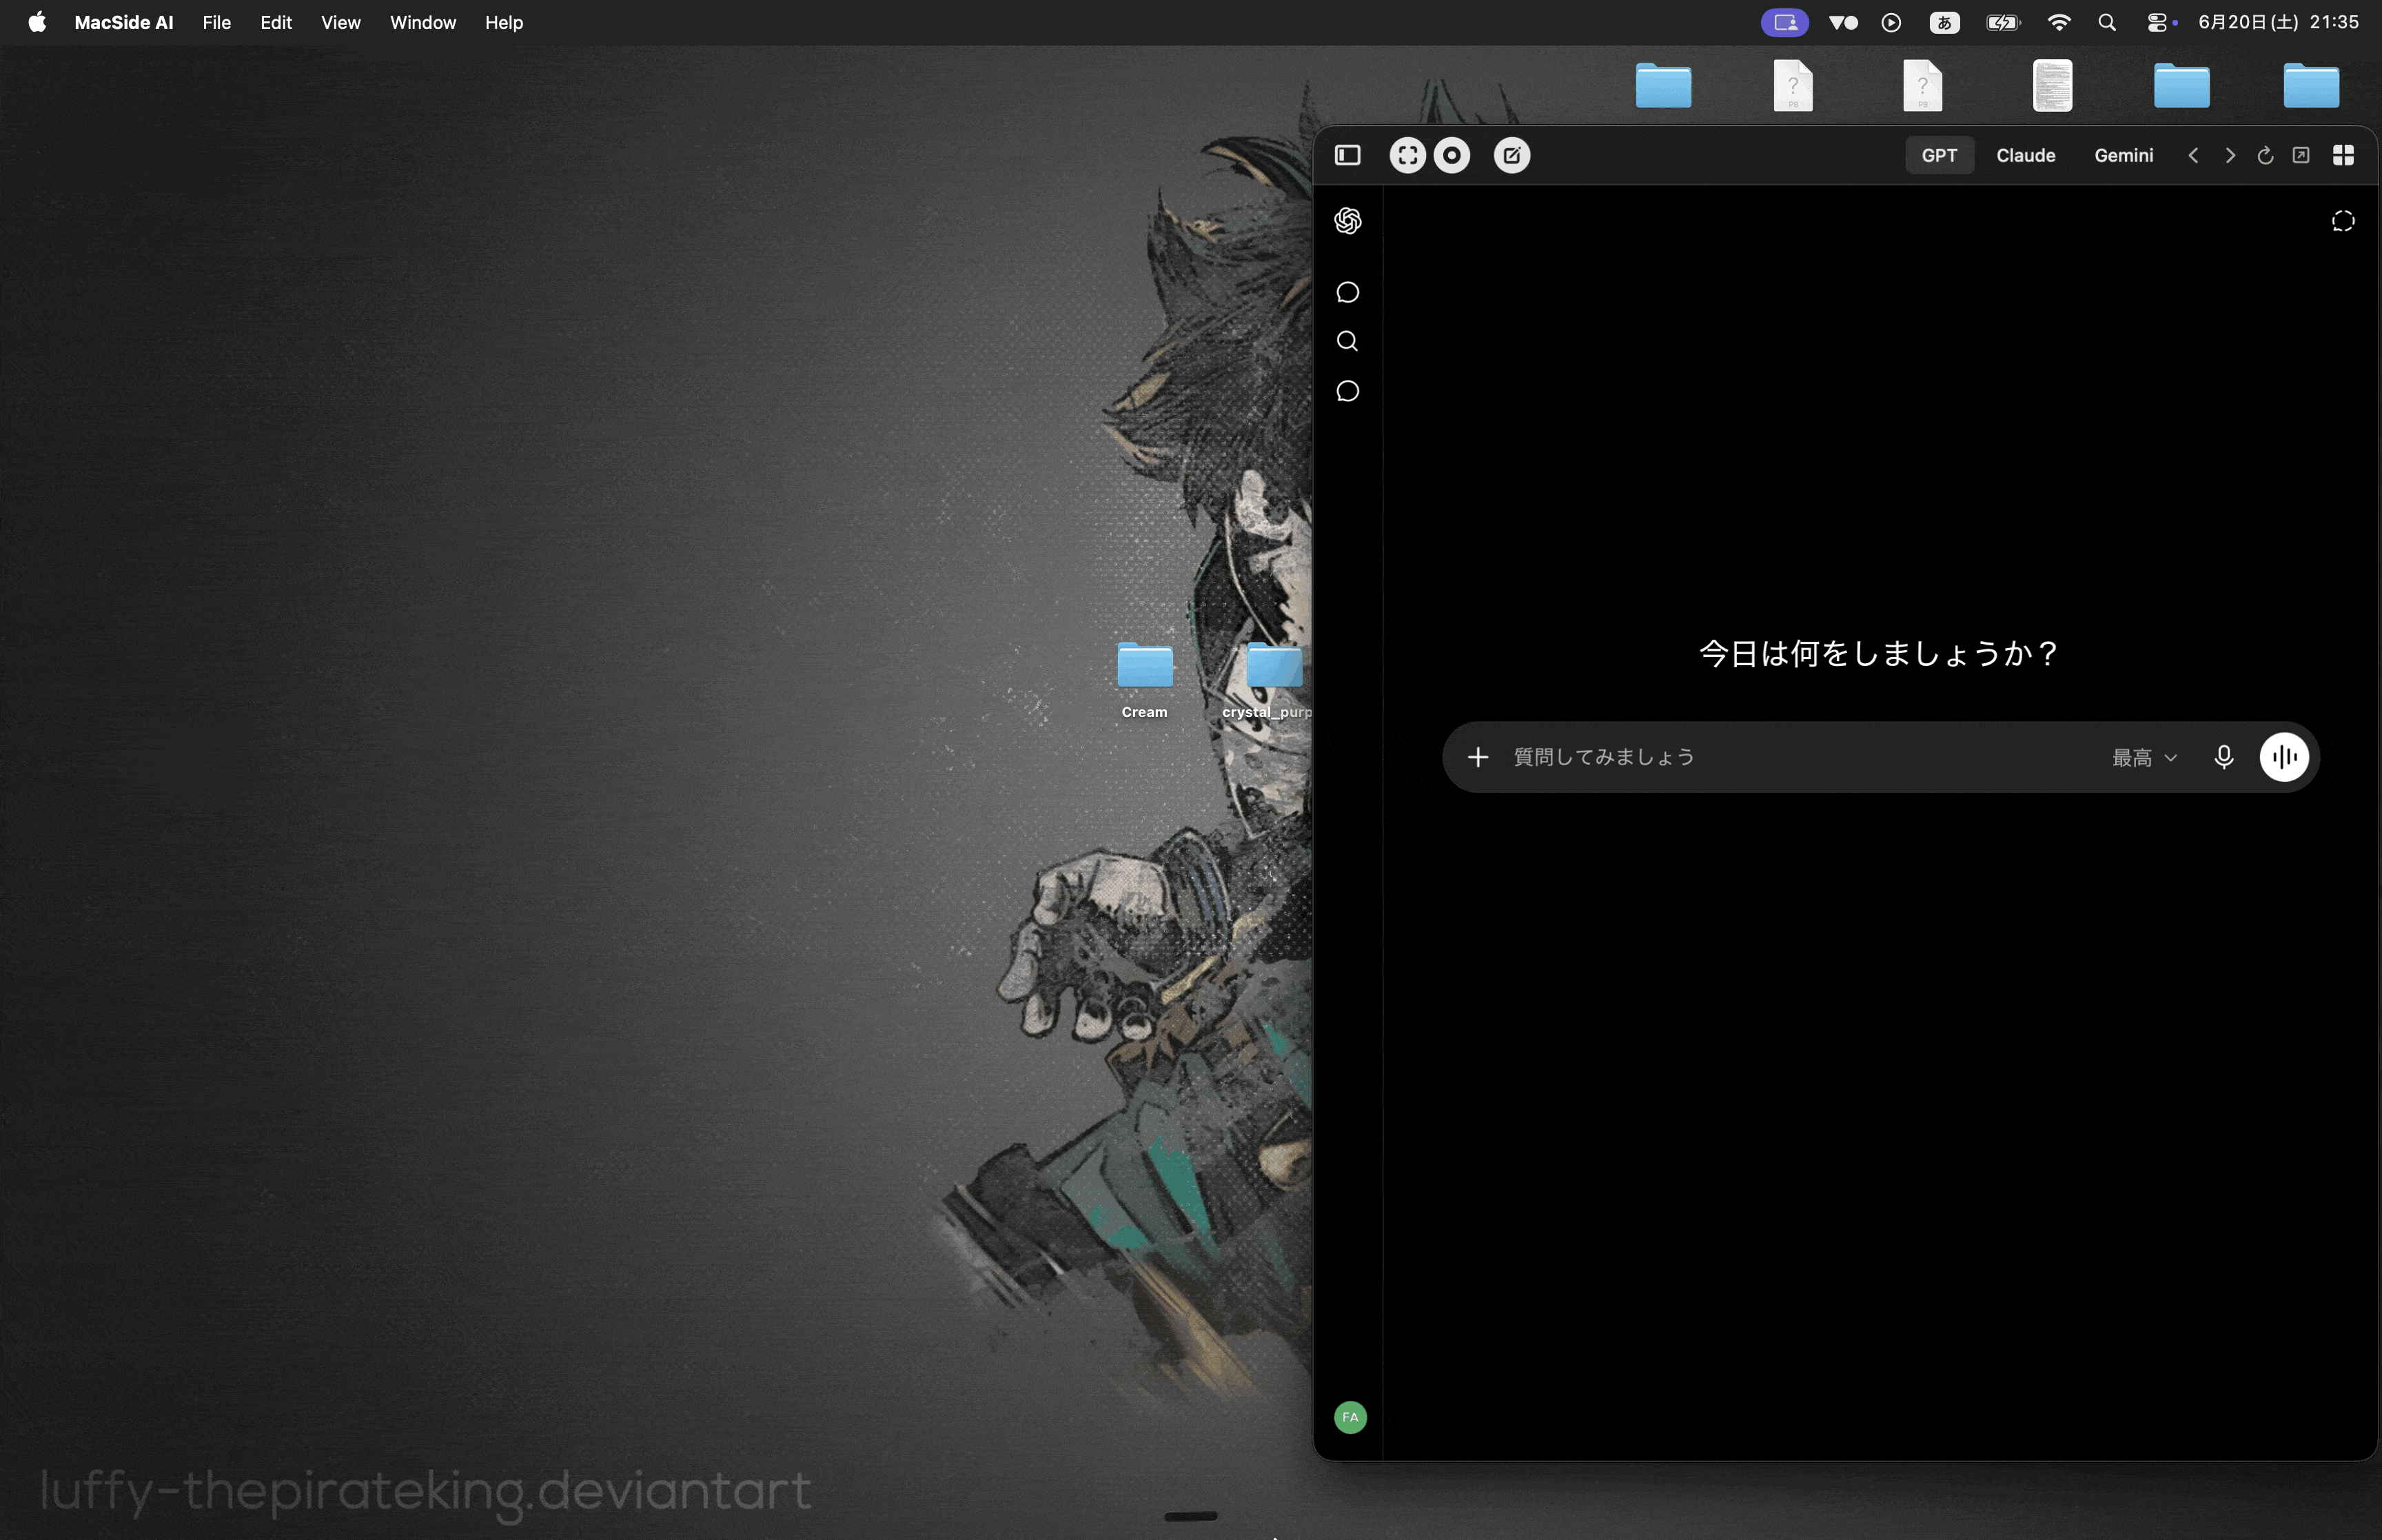
Task: Open the four-square grid layout icon
Action: tap(2343, 155)
